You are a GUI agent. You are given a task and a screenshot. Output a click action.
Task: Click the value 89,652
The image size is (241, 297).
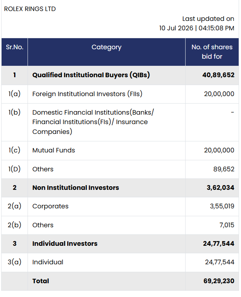(x=224, y=169)
